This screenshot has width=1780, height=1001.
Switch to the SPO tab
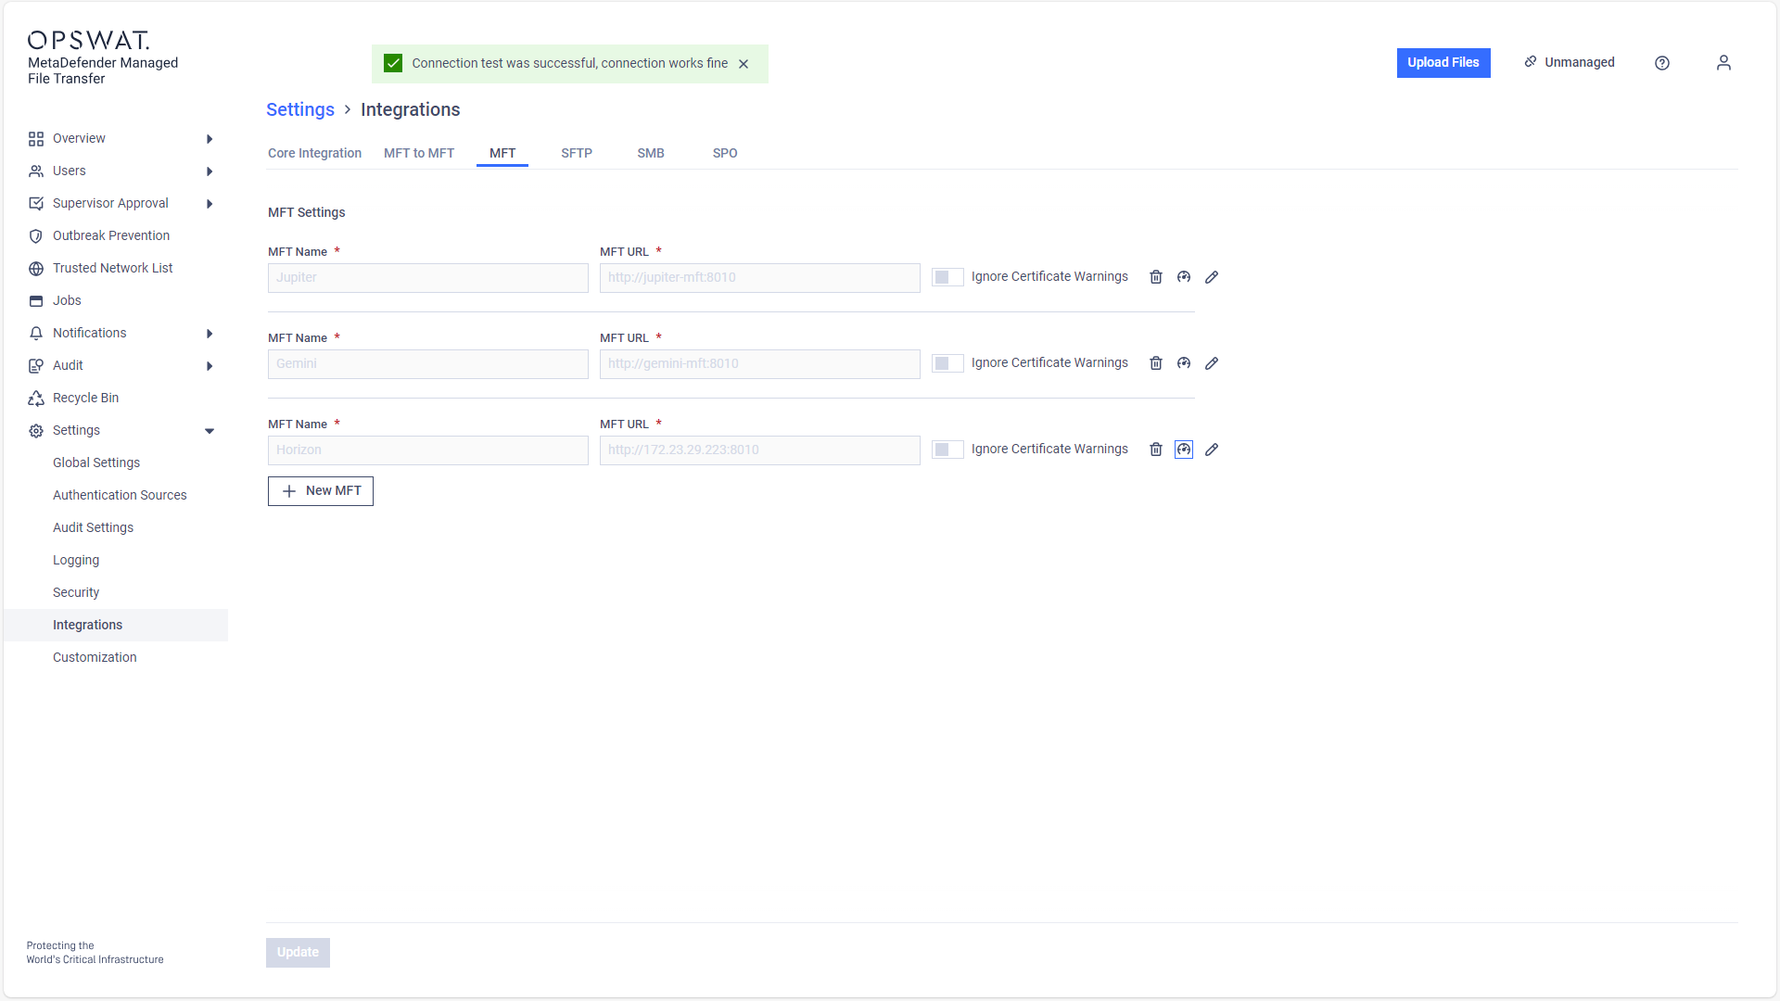[725, 154]
